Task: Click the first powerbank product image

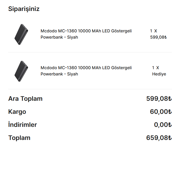Action: pos(21,34)
